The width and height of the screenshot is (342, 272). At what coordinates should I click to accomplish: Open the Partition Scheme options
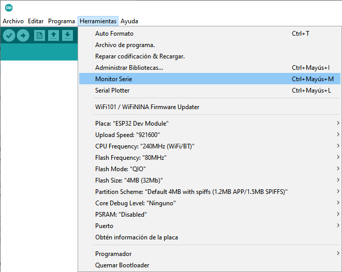[210, 191]
